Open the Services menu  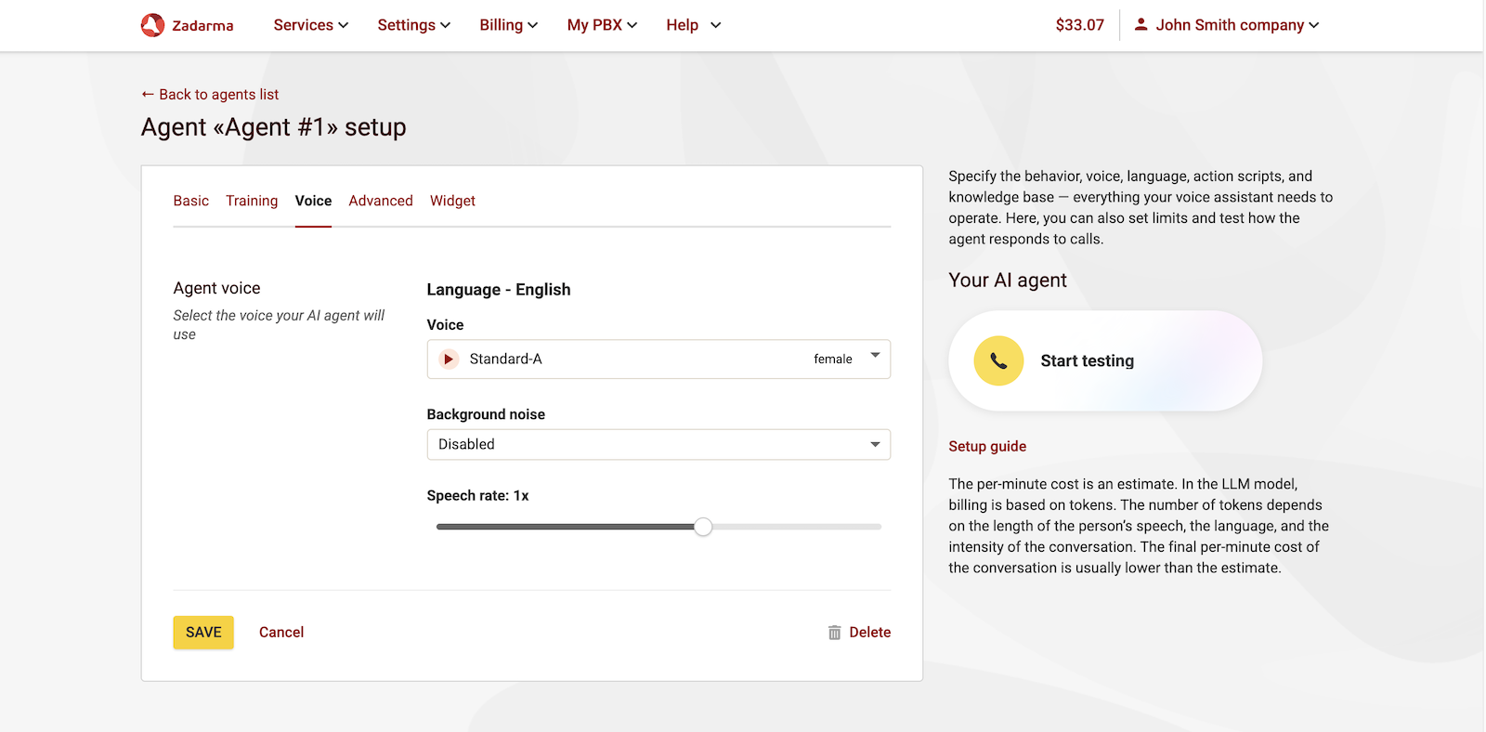coord(311,25)
